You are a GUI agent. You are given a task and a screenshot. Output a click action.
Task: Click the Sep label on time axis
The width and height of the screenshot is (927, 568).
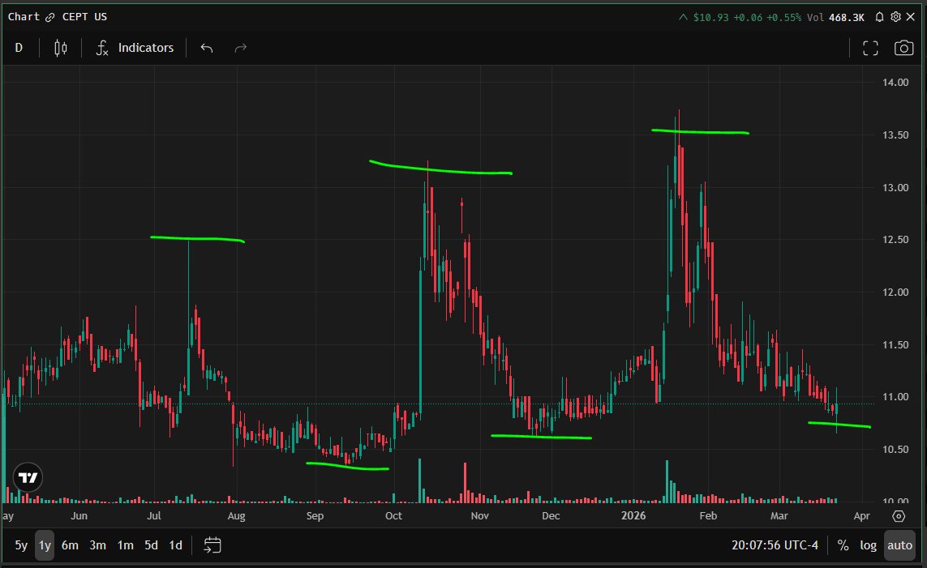pyautogui.click(x=315, y=516)
